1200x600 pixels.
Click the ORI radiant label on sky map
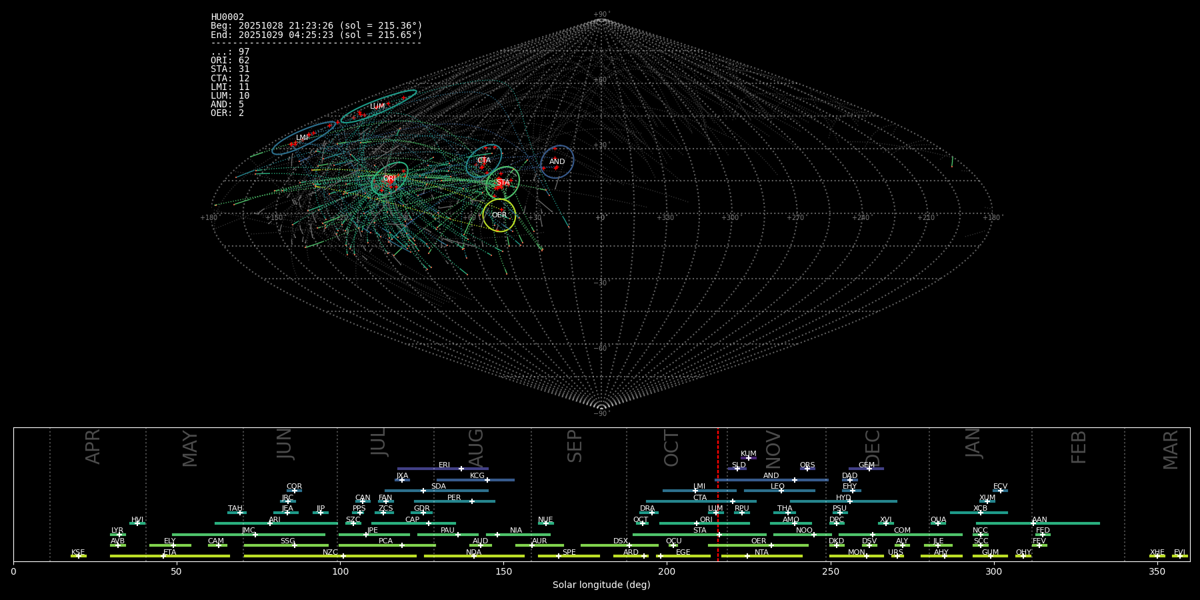tap(389, 179)
